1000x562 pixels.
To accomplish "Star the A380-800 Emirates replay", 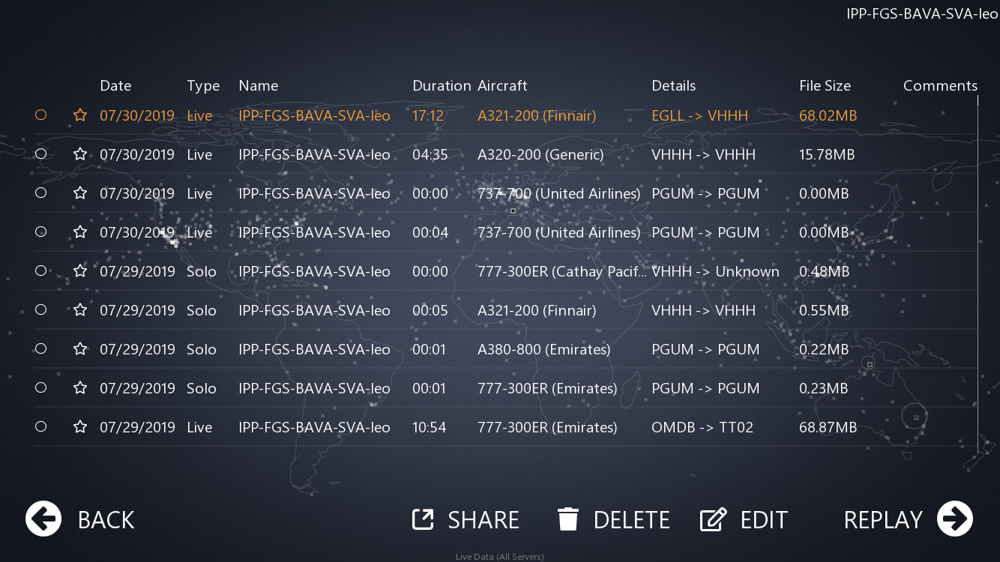I will coord(80,349).
